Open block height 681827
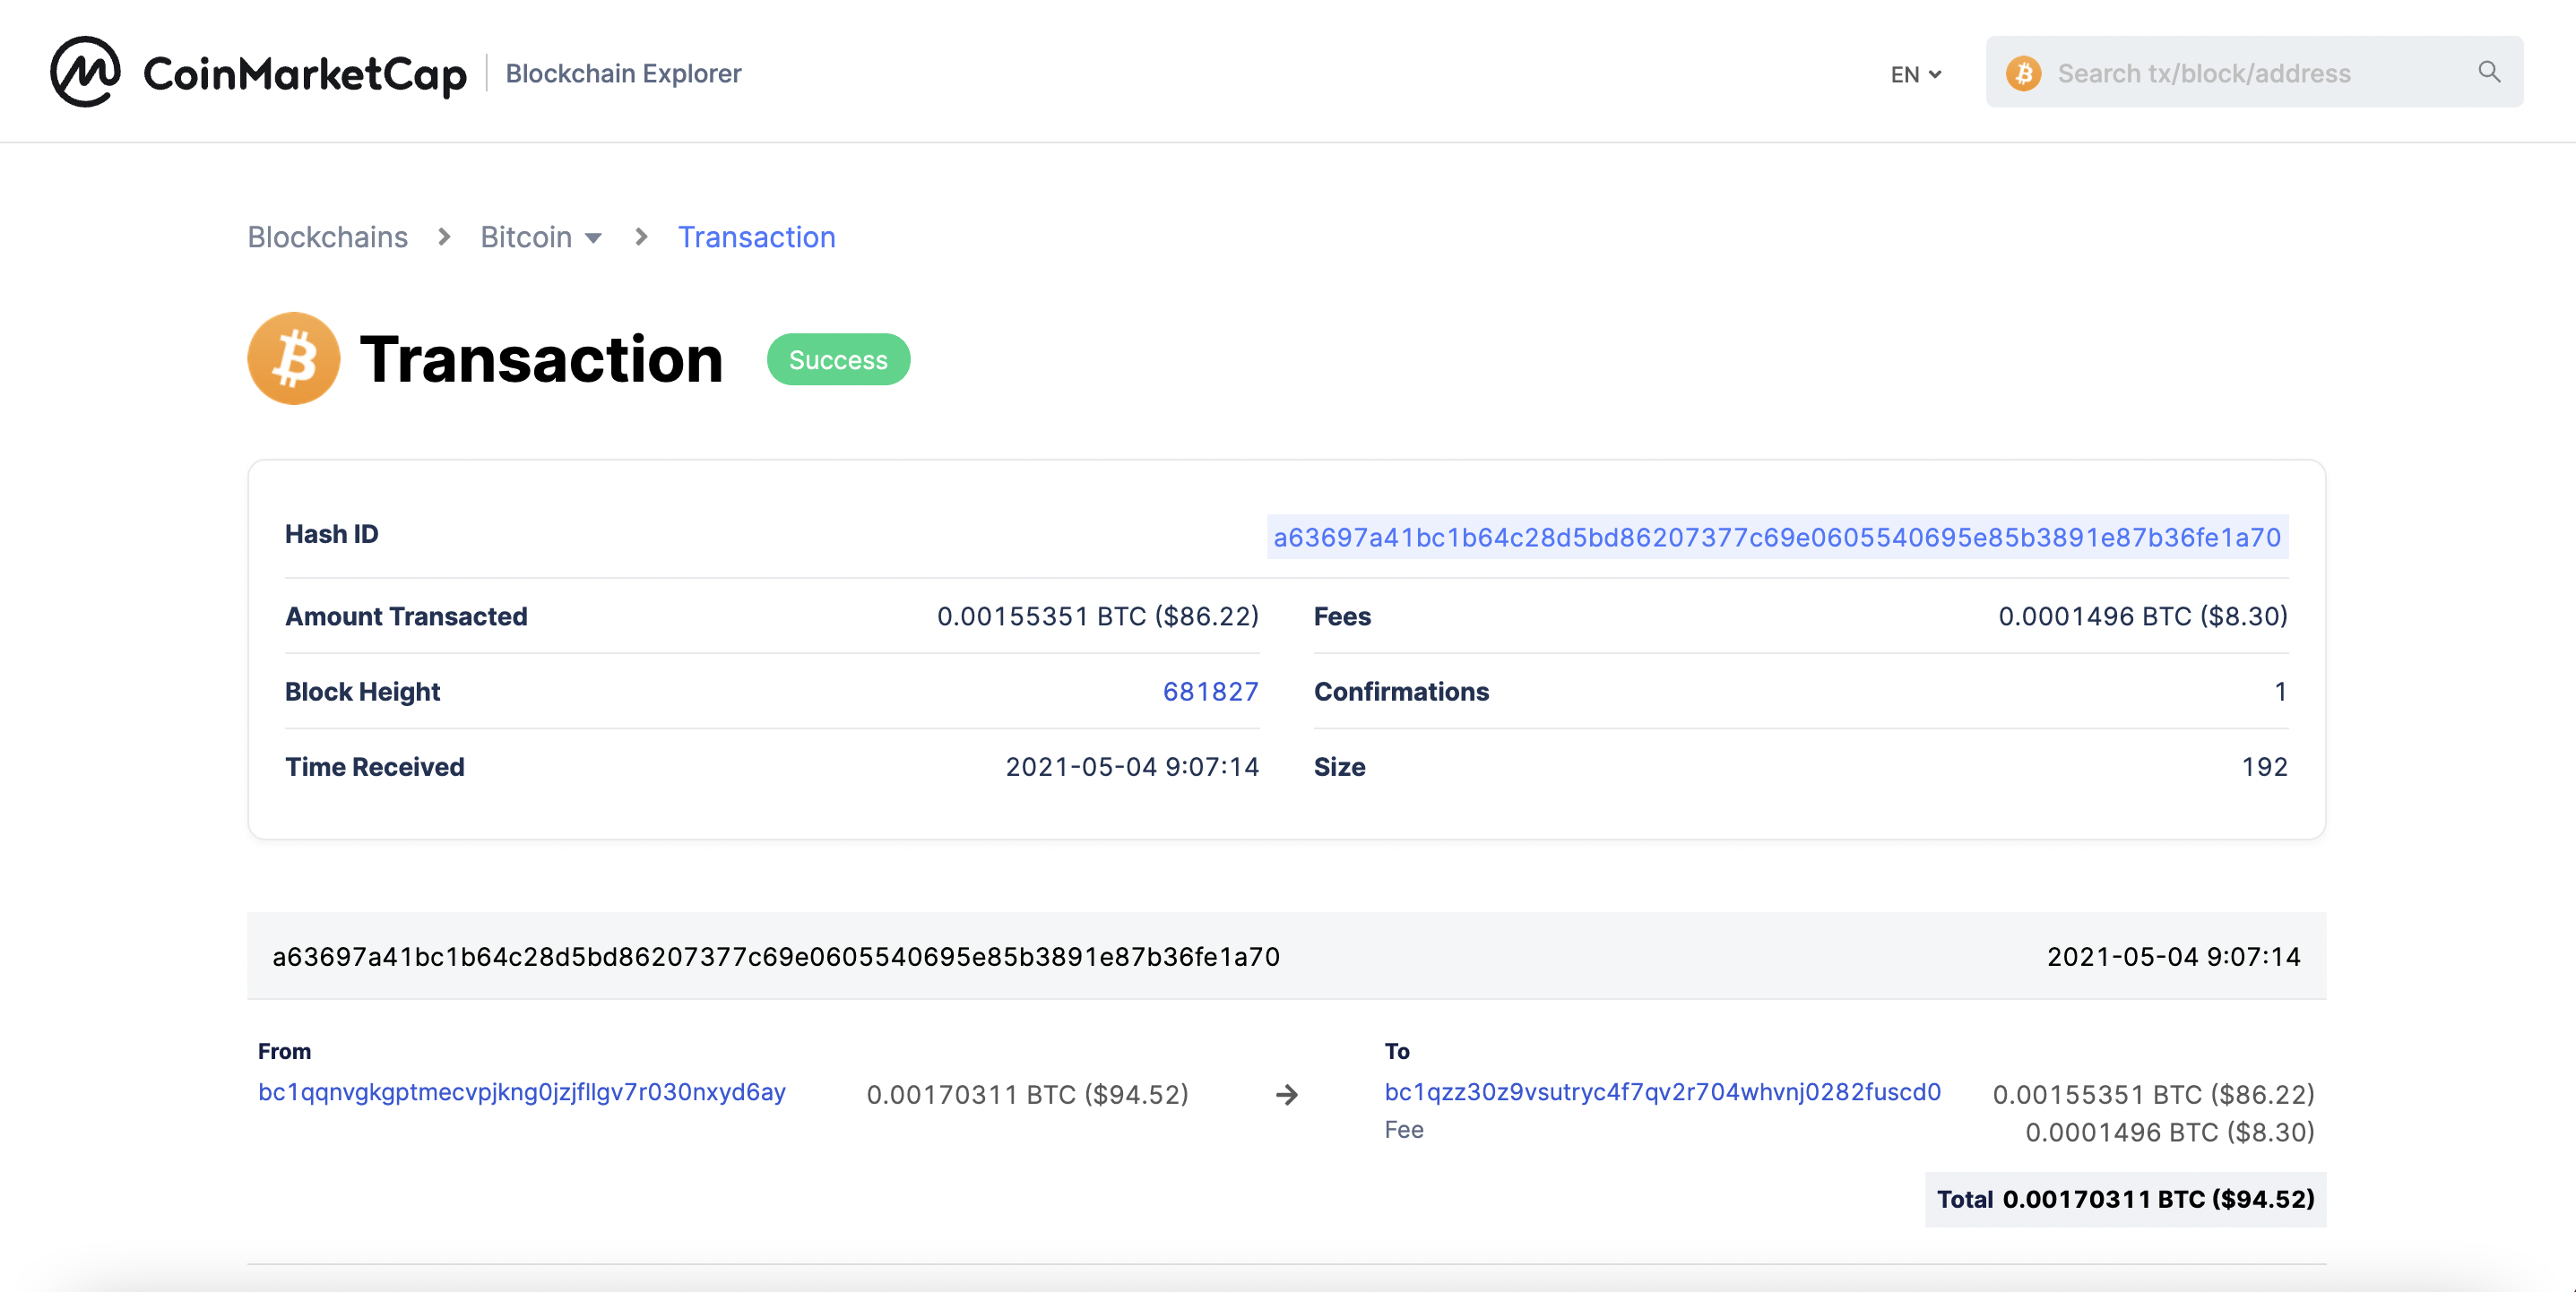The width and height of the screenshot is (2576, 1292). coord(1210,691)
